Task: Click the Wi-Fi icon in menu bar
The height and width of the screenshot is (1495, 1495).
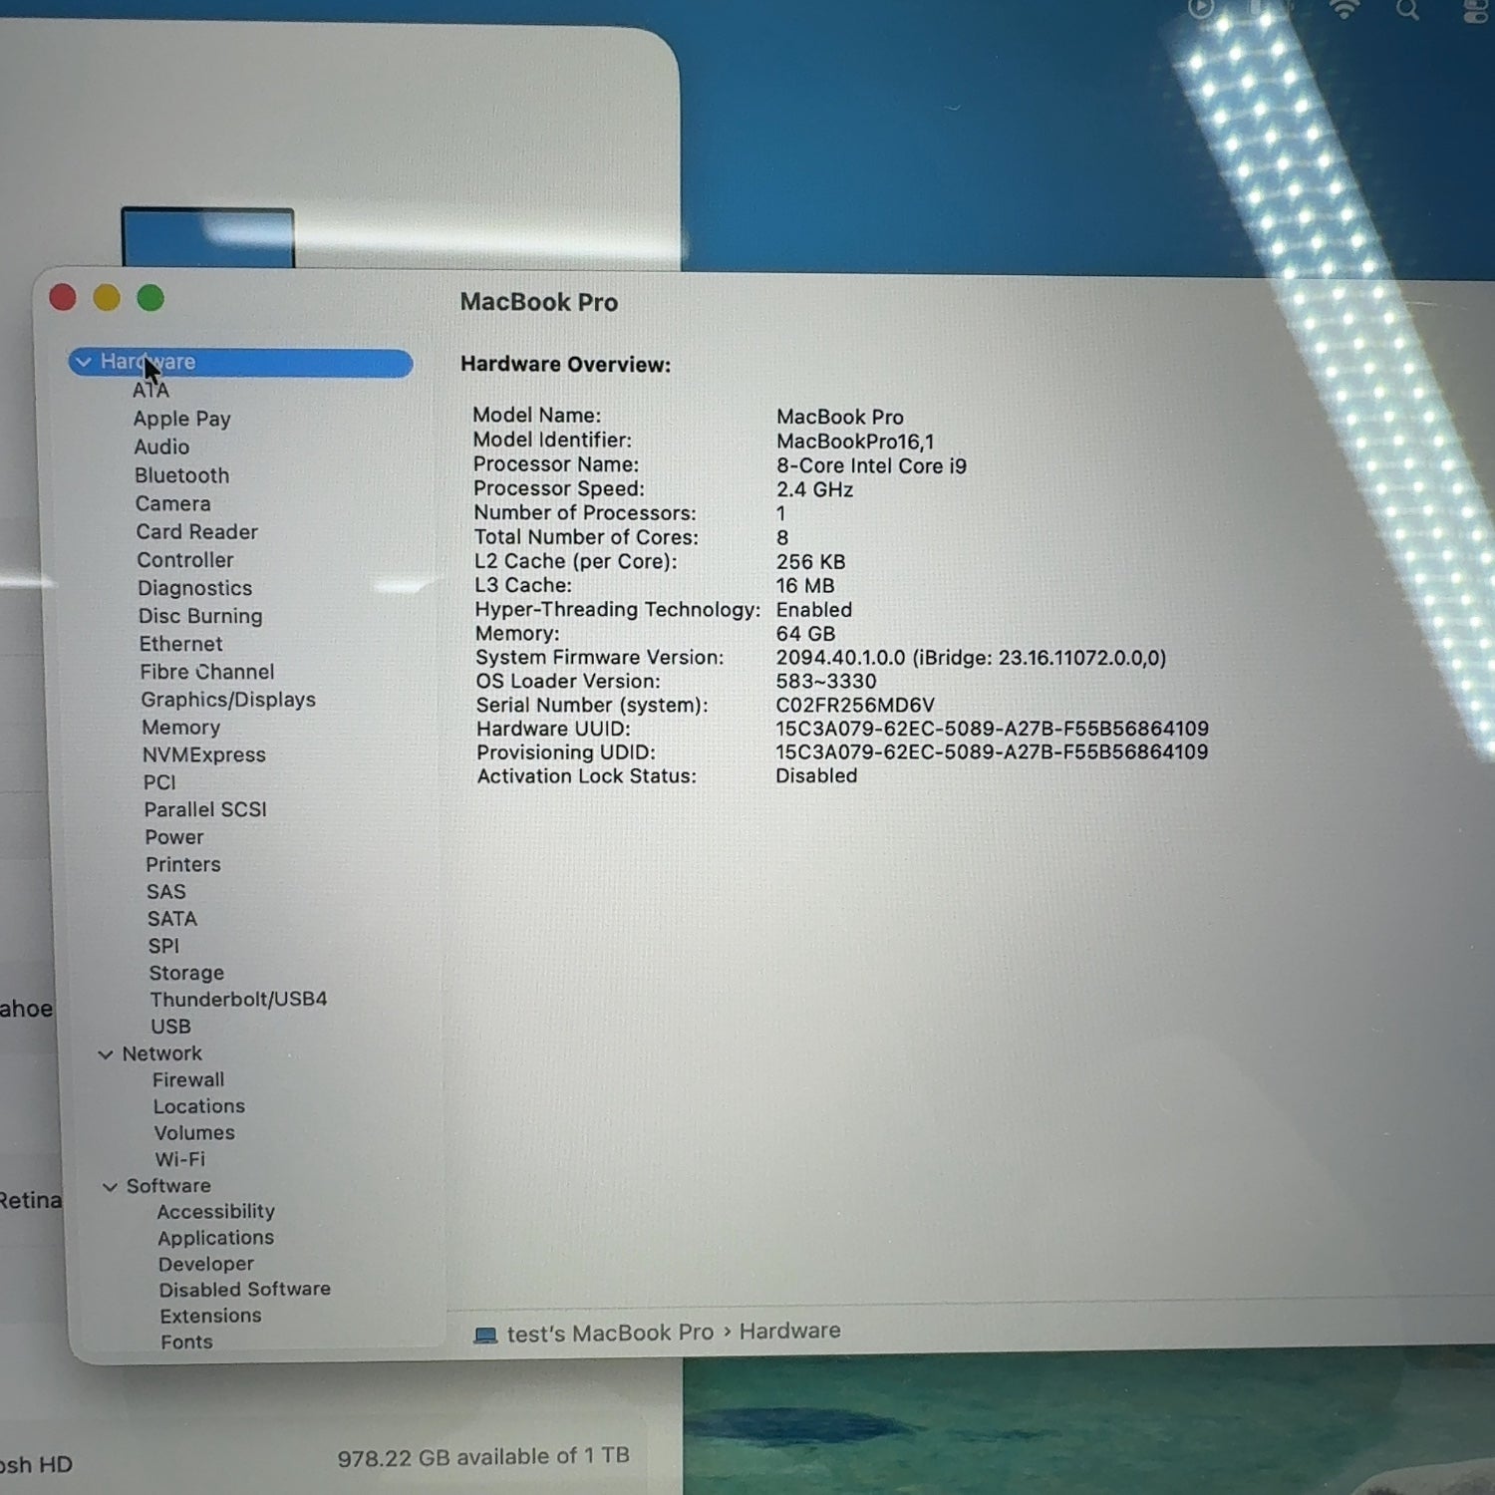Action: (1345, 9)
